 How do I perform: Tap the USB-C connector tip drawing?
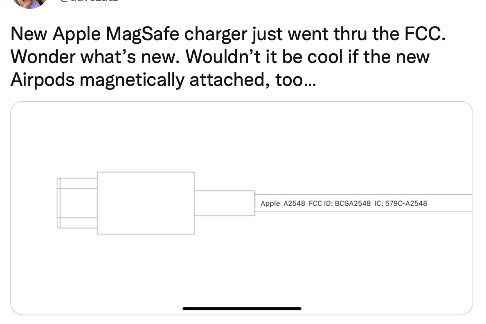click(x=77, y=203)
